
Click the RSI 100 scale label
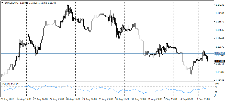click(217, 83)
